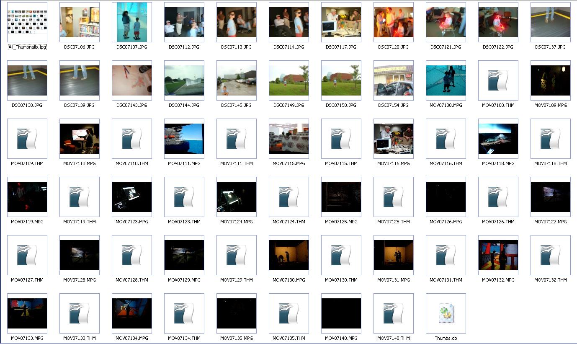Screen dimensions: 577x344
Task: Select the MOV07108.MPG video thumbnail
Action: tap(446, 80)
